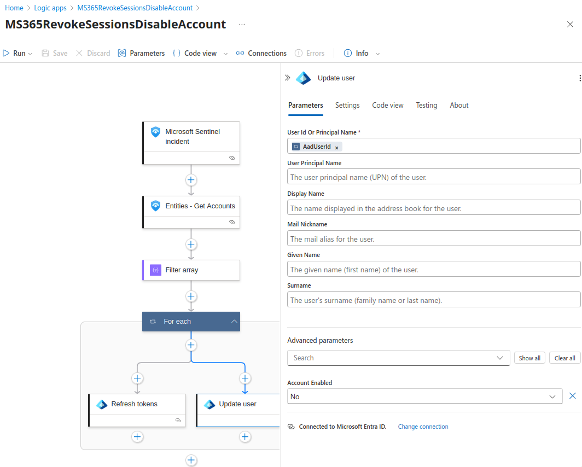Expand the Info dropdown chevron
The width and height of the screenshot is (582, 467).
[x=377, y=54]
